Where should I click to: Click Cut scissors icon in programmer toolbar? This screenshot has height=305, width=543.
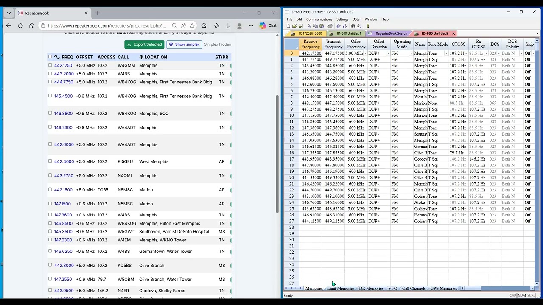coord(309,26)
